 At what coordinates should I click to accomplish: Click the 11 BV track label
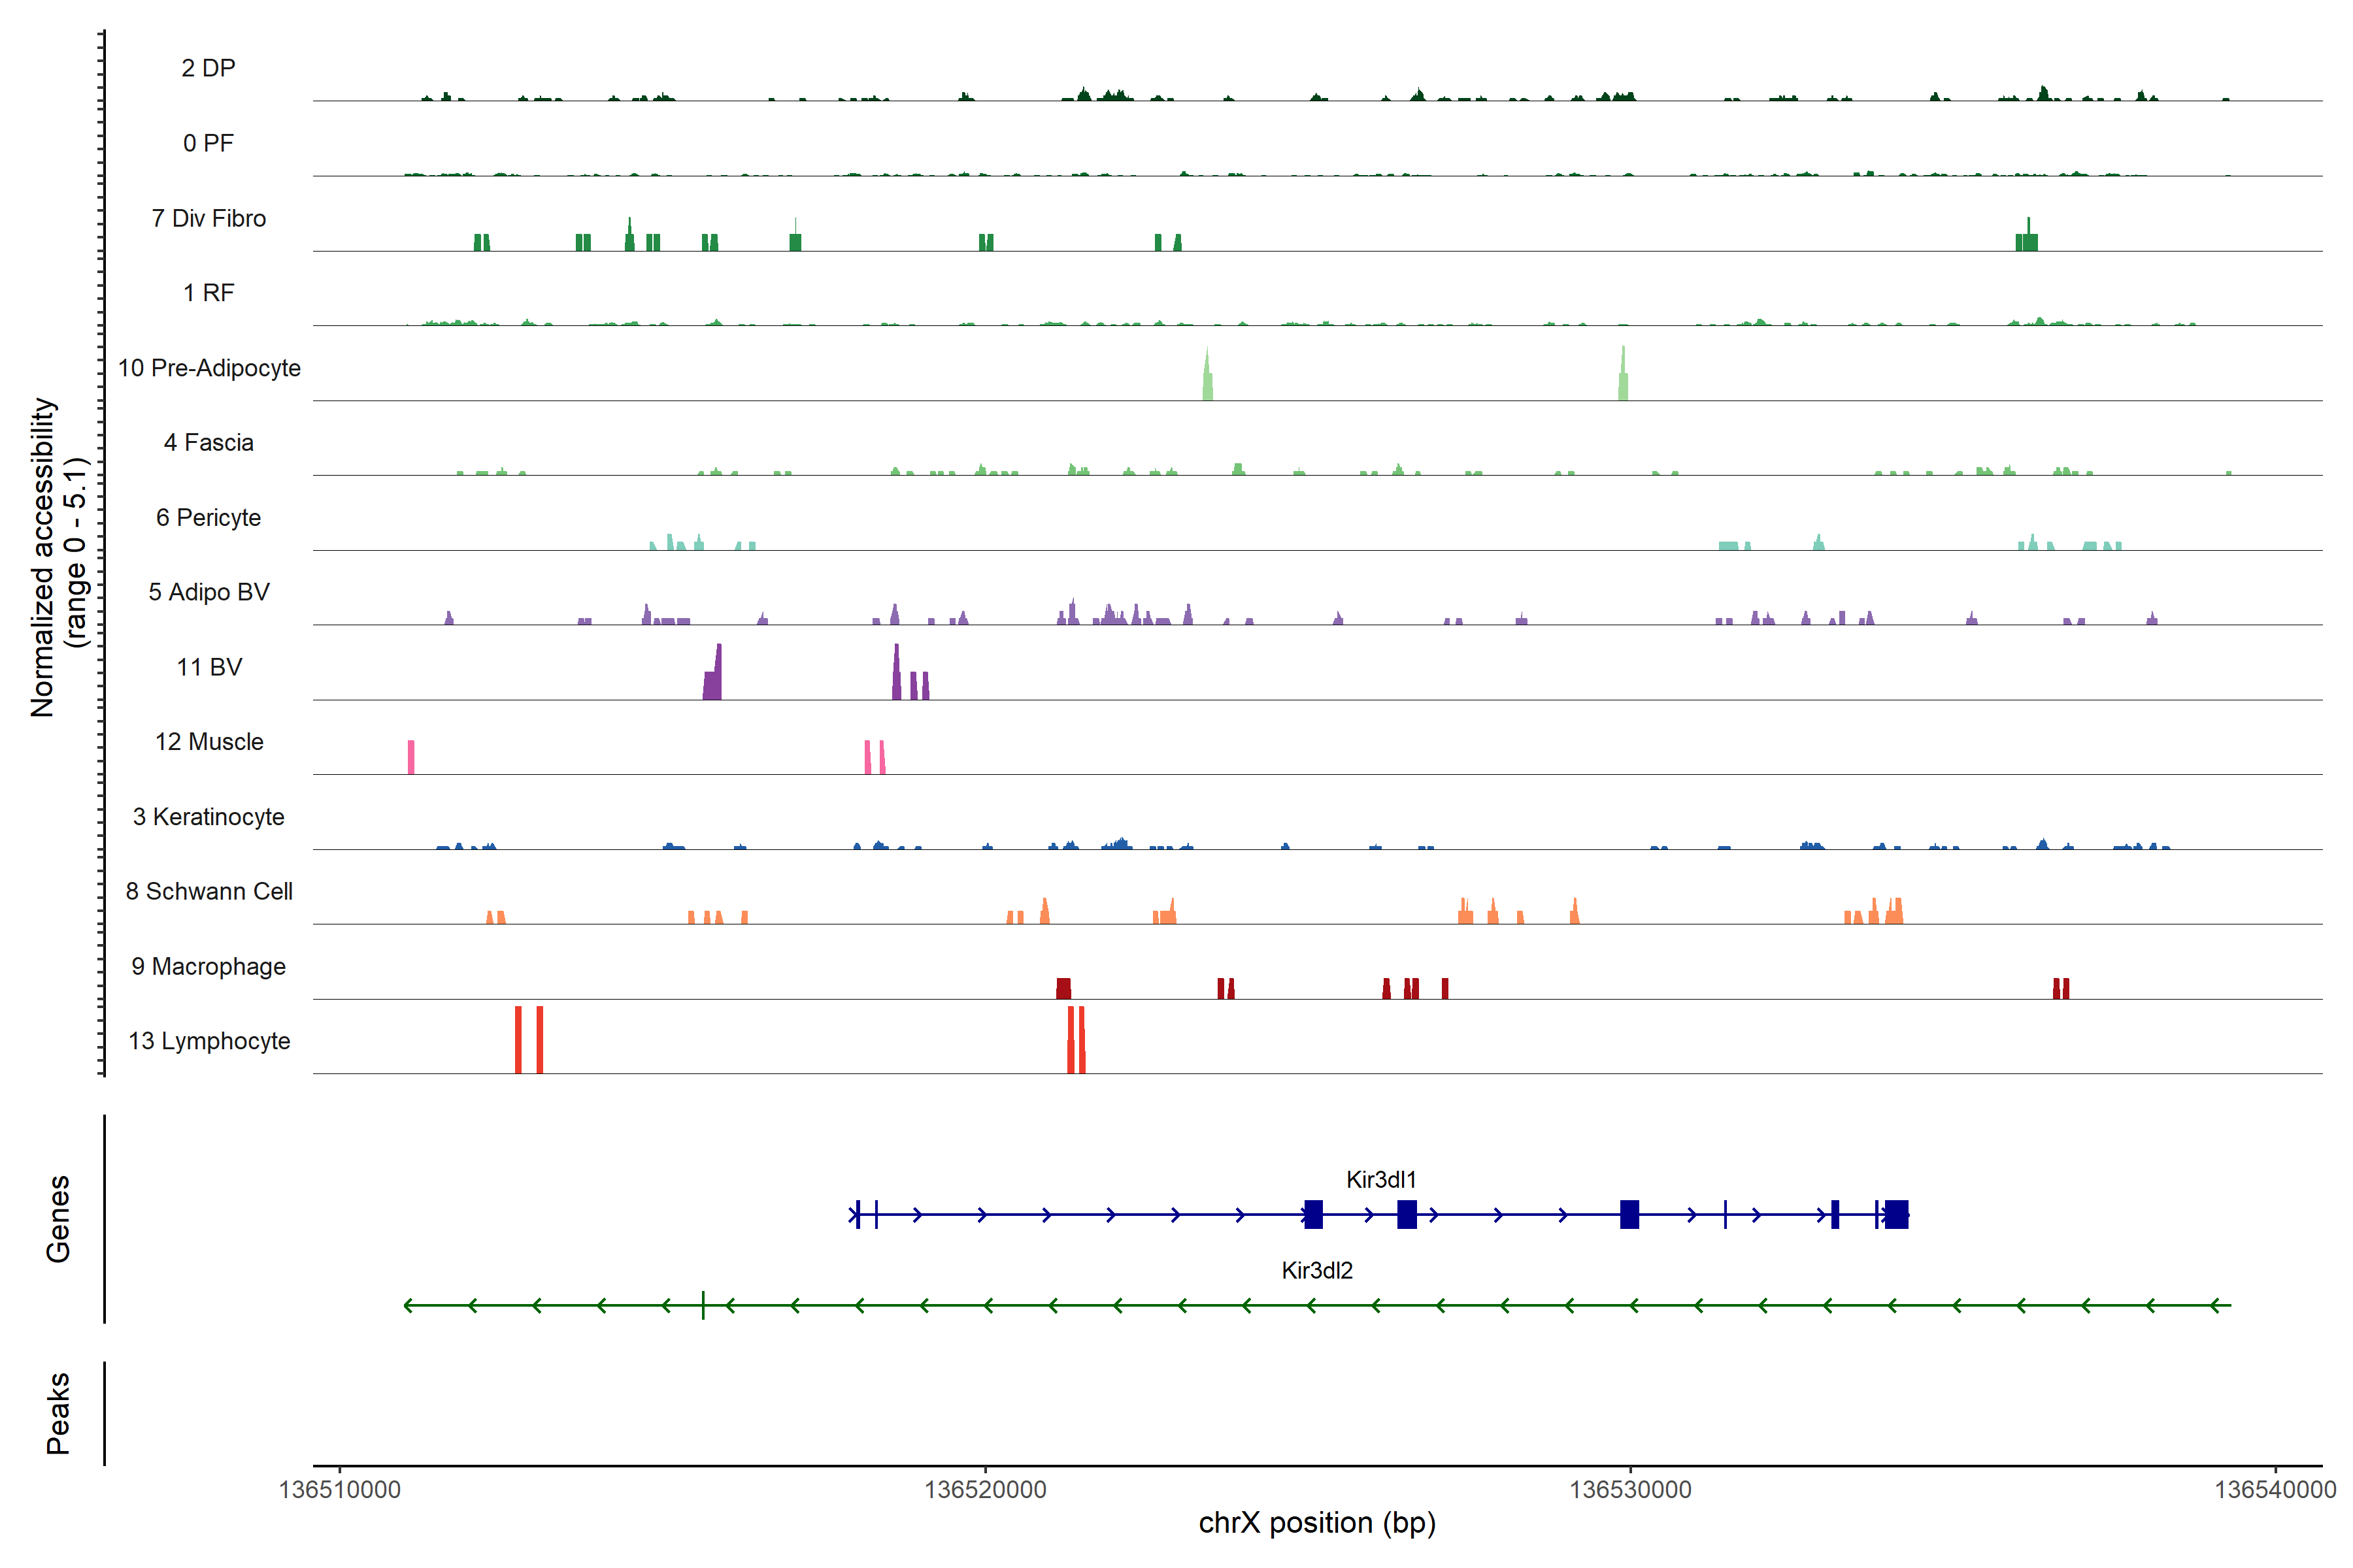point(209,667)
